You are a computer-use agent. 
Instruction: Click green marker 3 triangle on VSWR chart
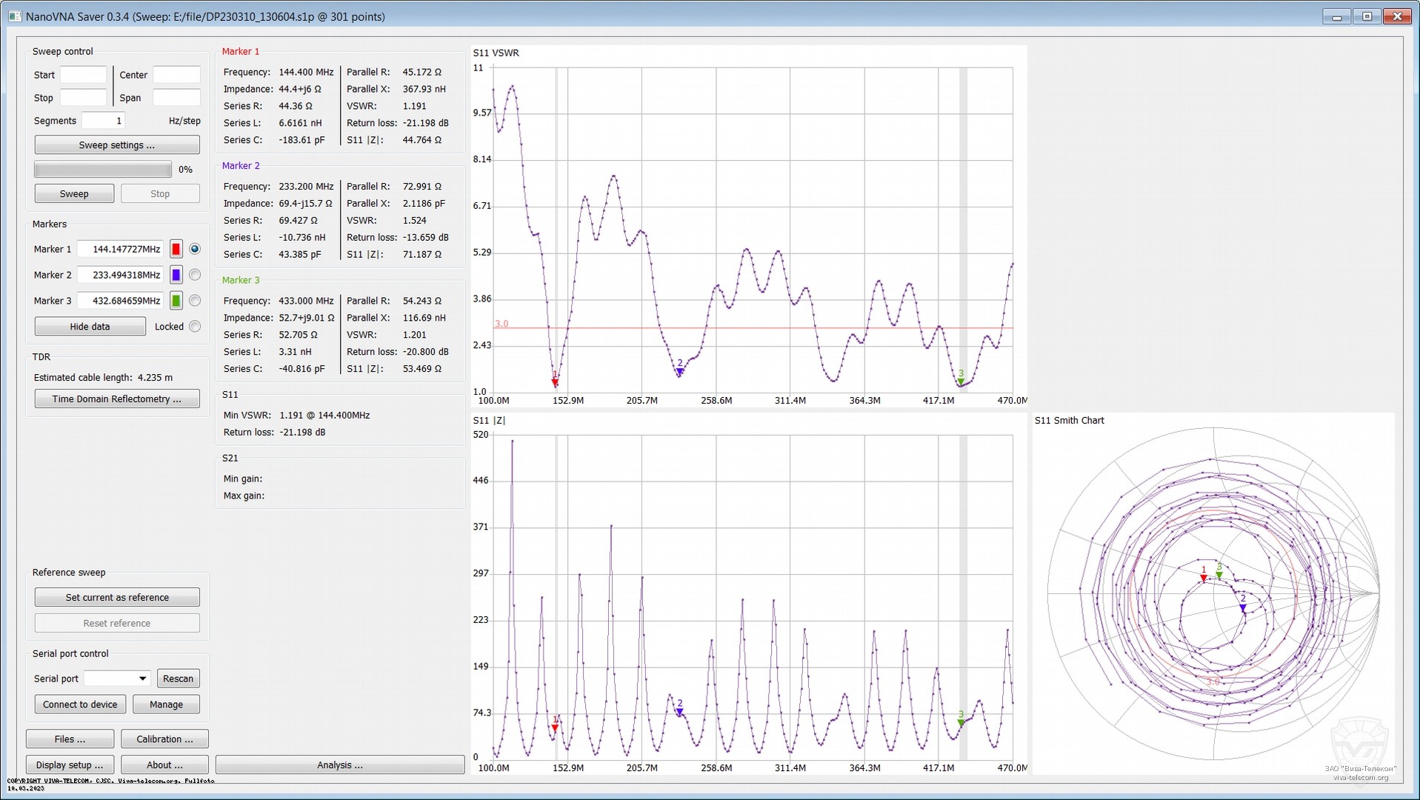(x=961, y=382)
